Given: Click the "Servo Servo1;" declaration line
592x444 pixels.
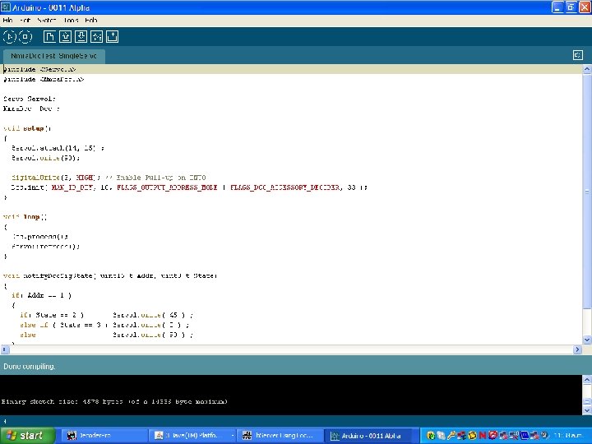Looking at the screenshot, I should (30, 99).
